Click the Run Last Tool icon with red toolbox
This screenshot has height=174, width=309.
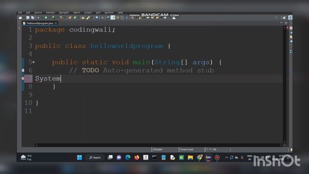61,18
